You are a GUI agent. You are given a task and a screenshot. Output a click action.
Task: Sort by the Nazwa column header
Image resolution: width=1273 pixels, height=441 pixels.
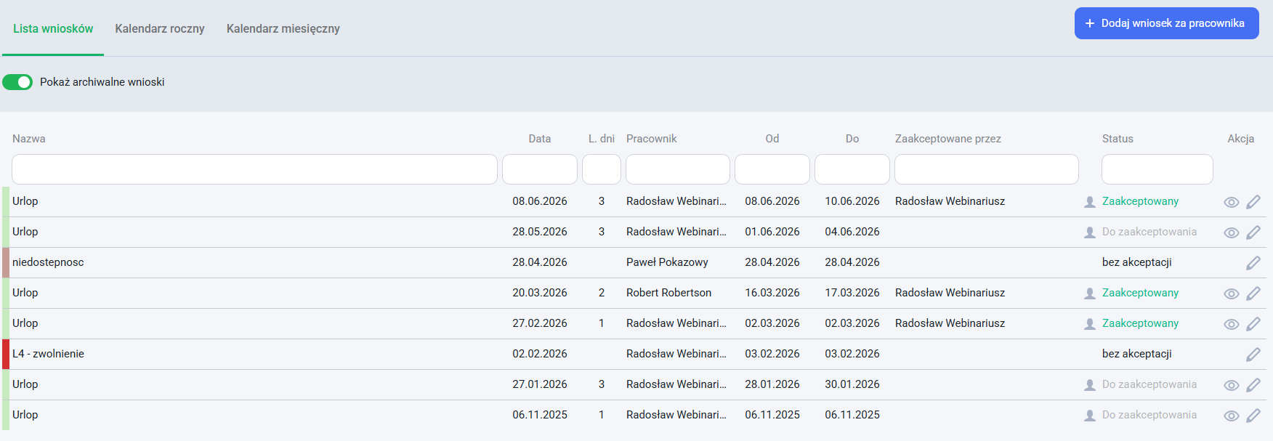[29, 139]
